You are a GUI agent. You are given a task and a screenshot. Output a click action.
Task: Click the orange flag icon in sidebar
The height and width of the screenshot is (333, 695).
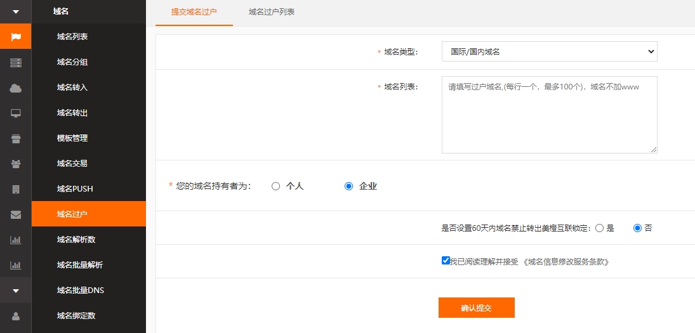[16, 37]
